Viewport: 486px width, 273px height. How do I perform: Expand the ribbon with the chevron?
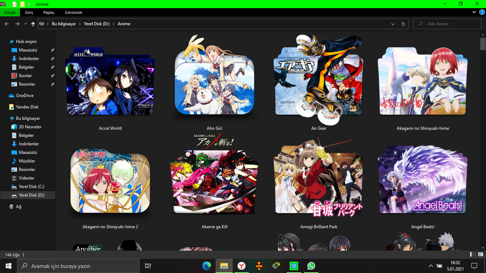click(474, 12)
